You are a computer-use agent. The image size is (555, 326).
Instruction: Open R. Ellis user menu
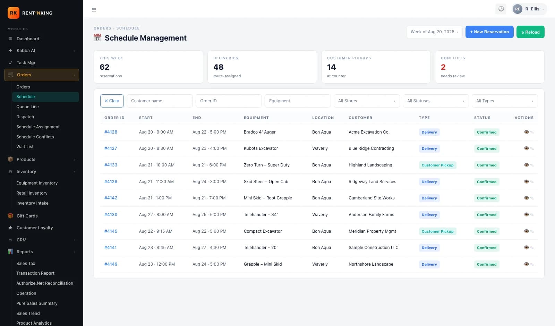[x=530, y=9]
